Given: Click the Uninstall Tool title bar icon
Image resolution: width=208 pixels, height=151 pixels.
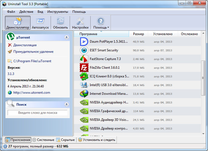Looking at the screenshot, I should (x=4, y=4).
